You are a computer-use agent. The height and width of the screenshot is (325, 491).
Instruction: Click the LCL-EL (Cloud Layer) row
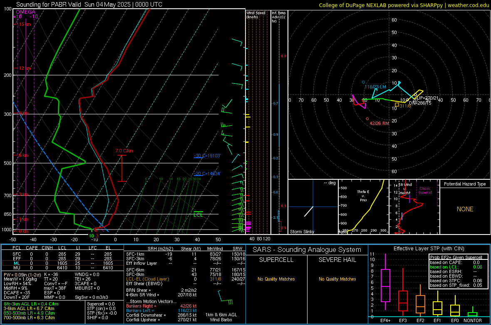pyautogui.click(x=186, y=279)
